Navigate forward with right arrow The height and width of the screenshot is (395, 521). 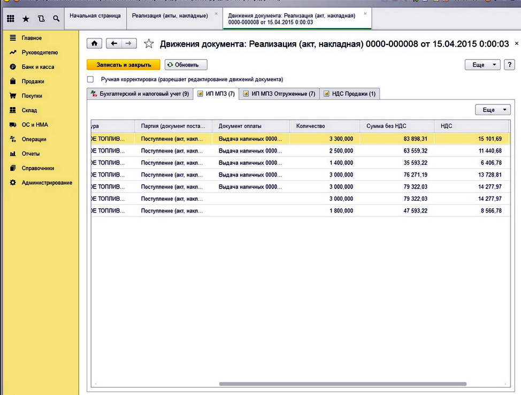129,43
